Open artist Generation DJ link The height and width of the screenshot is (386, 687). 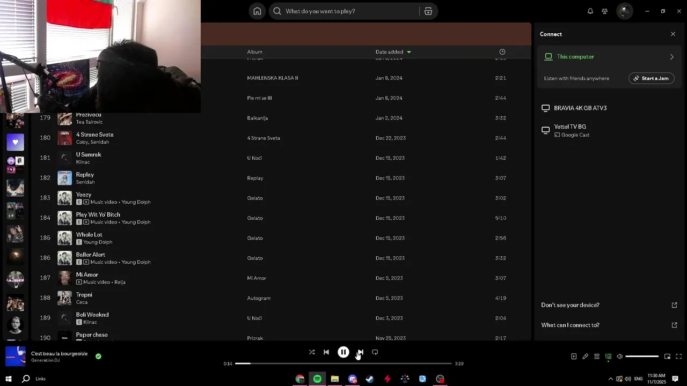pos(45,360)
